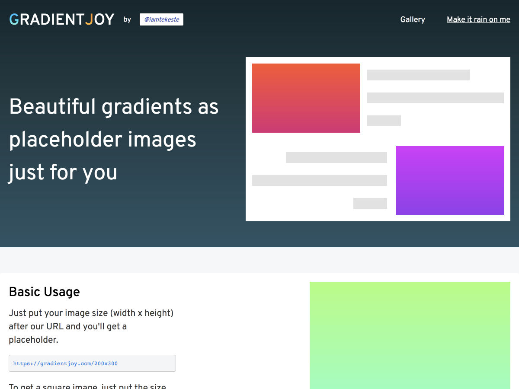Select the purple gradient thumbnail in the mockup
Viewport: 519px width, 389px height.
coord(450,180)
